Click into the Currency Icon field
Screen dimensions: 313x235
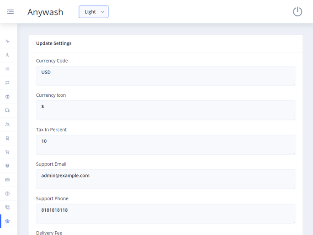(165, 110)
